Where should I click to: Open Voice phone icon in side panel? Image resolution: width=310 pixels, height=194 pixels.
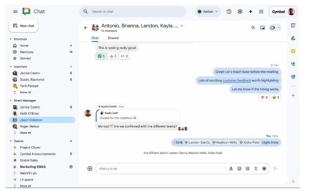[x=293, y=64]
